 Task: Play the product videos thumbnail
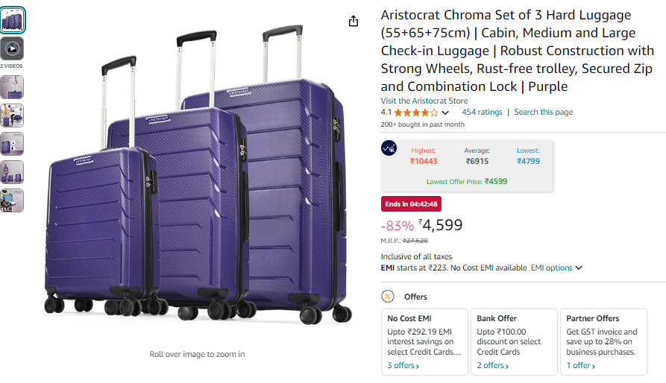[x=12, y=48]
